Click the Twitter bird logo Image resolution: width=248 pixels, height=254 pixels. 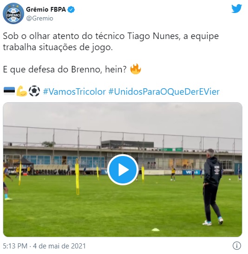click(236, 8)
